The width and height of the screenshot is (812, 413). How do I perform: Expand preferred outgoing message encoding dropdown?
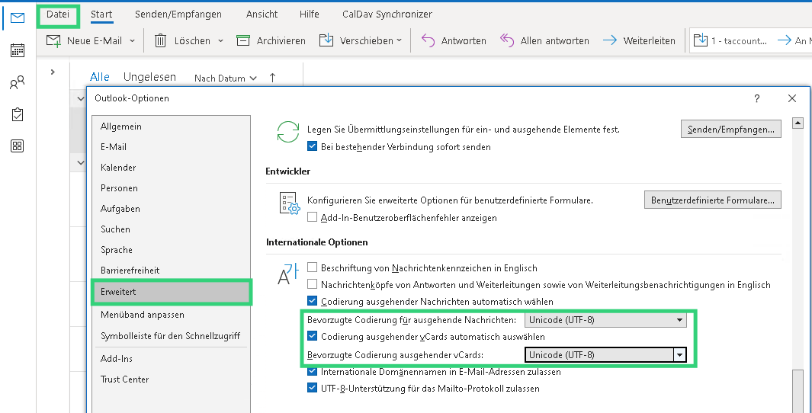coord(679,321)
